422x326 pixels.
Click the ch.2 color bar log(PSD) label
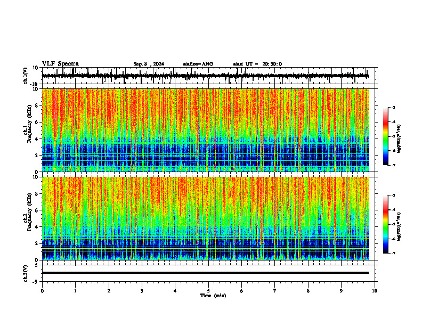point(399,227)
